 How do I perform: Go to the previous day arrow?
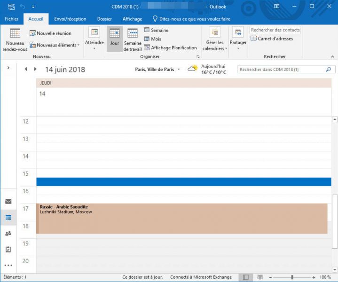[26, 69]
